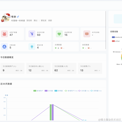Click total users value 47
This screenshot has height=122, width=122.
tap(11, 35)
